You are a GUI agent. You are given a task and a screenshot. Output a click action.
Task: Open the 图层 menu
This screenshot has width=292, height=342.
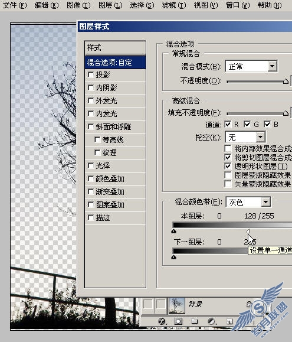110,5
